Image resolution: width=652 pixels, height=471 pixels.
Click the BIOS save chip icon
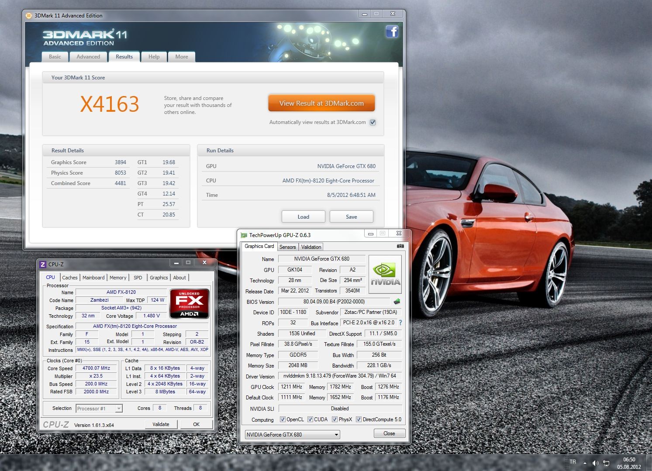click(x=397, y=302)
